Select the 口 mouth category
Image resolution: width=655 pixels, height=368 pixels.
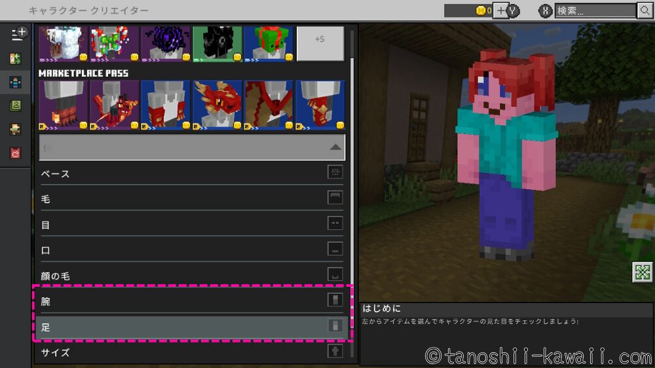coord(192,250)
